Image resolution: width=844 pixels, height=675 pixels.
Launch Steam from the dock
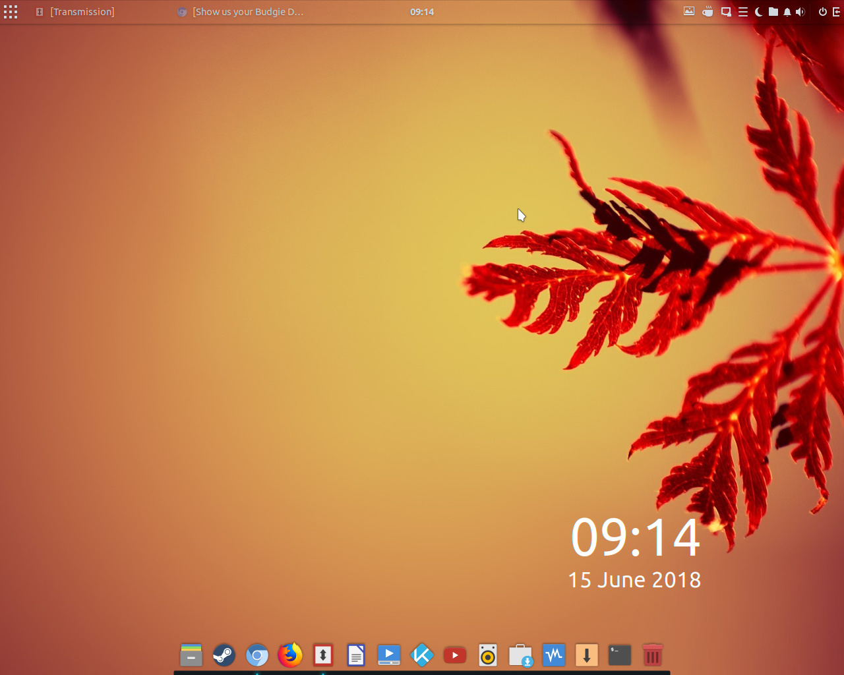tap(224, 655)
